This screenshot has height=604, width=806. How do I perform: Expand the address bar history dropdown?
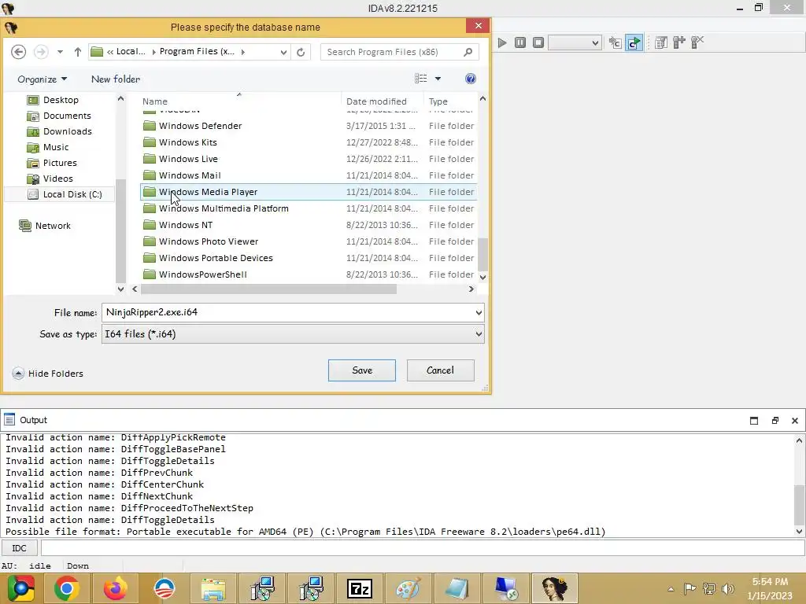click(283, 52)
